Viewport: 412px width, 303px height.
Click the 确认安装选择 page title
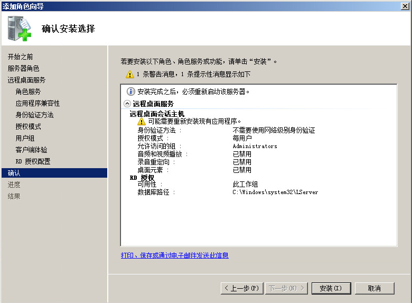click(x=68, y=29)
